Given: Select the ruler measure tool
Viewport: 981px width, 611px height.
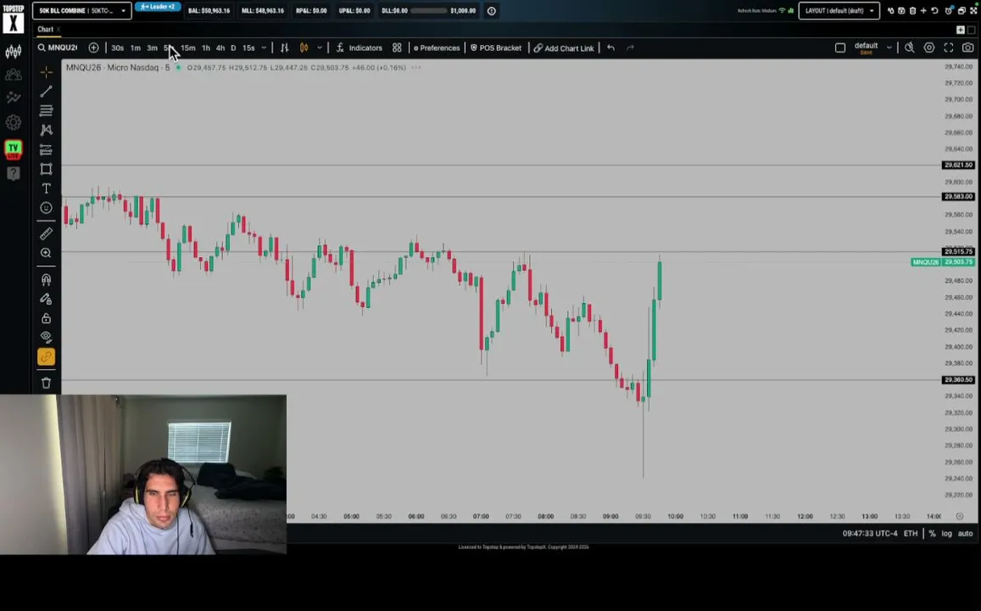Looking at the screenshot, I should click(x=47, y=233).
